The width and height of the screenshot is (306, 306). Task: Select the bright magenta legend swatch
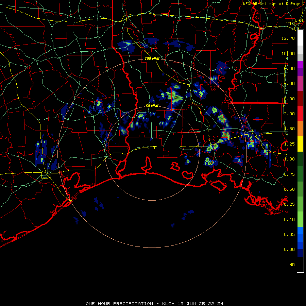(300, 65)
